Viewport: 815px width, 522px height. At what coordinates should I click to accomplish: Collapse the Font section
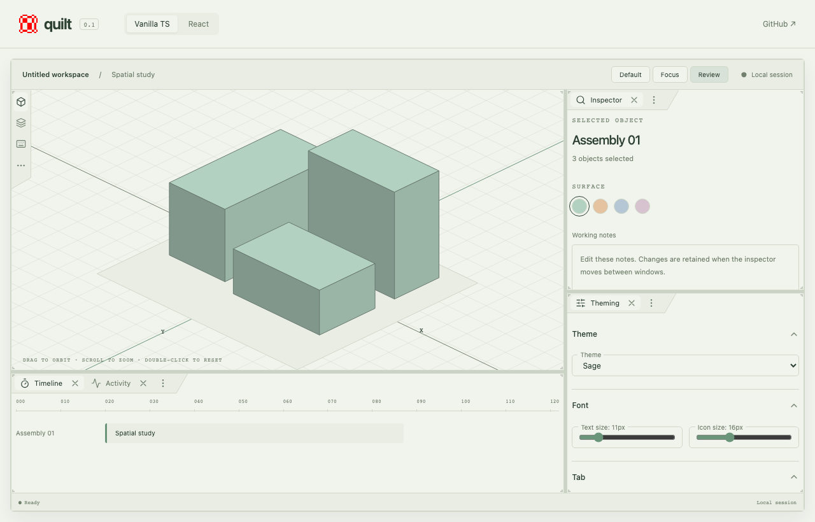pos(794,406)
